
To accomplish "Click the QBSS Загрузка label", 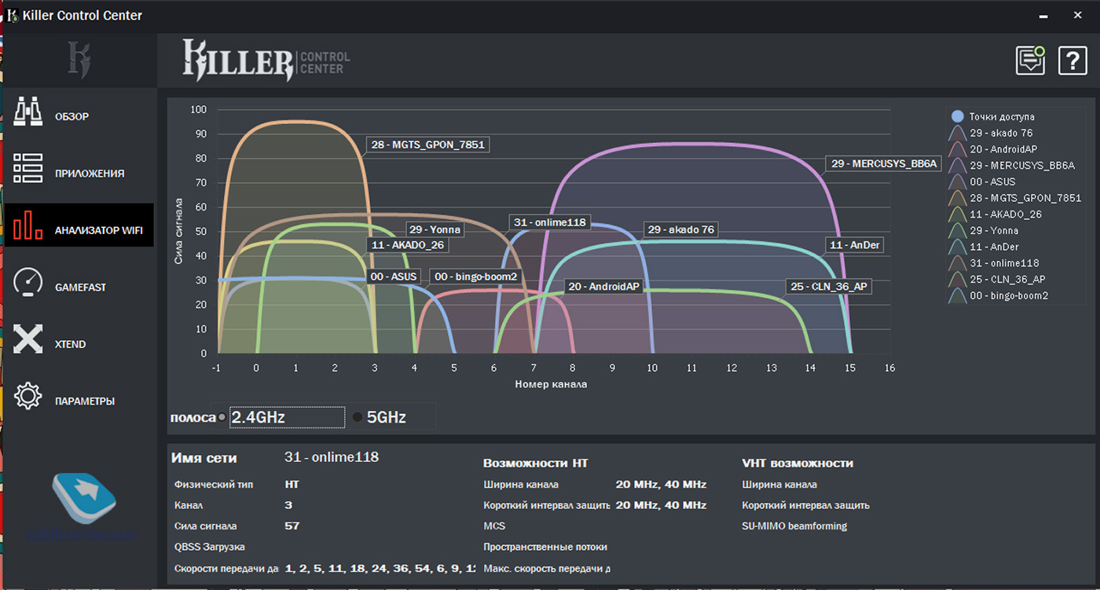I will tap(210, 547).
